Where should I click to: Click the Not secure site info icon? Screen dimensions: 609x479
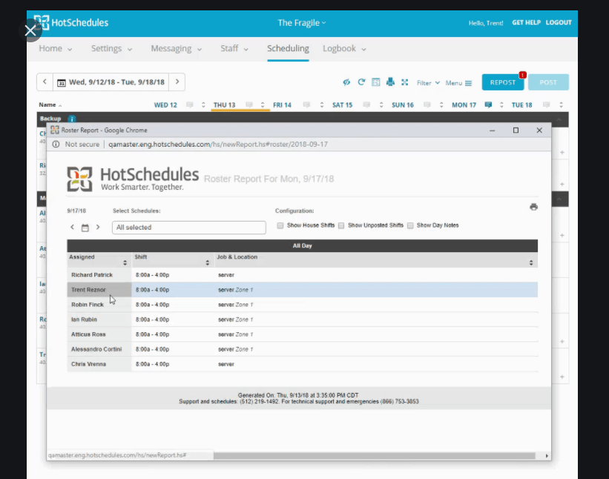click(x=56, y=145)
